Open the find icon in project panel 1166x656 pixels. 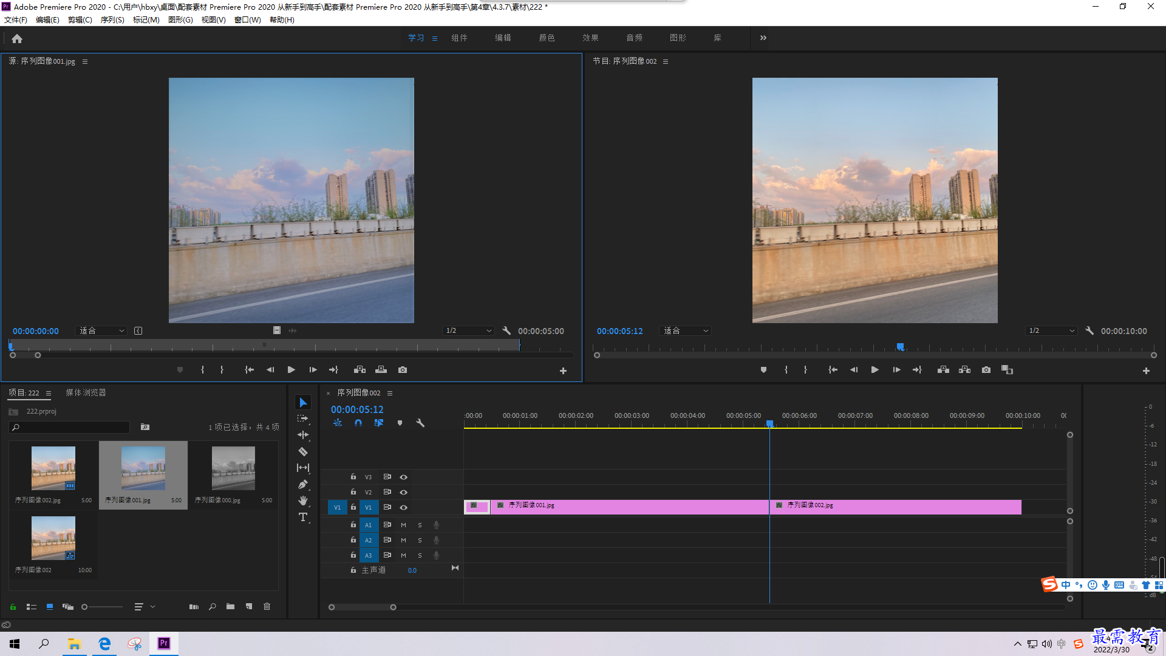pyautogui.click(x=212, y=606)
